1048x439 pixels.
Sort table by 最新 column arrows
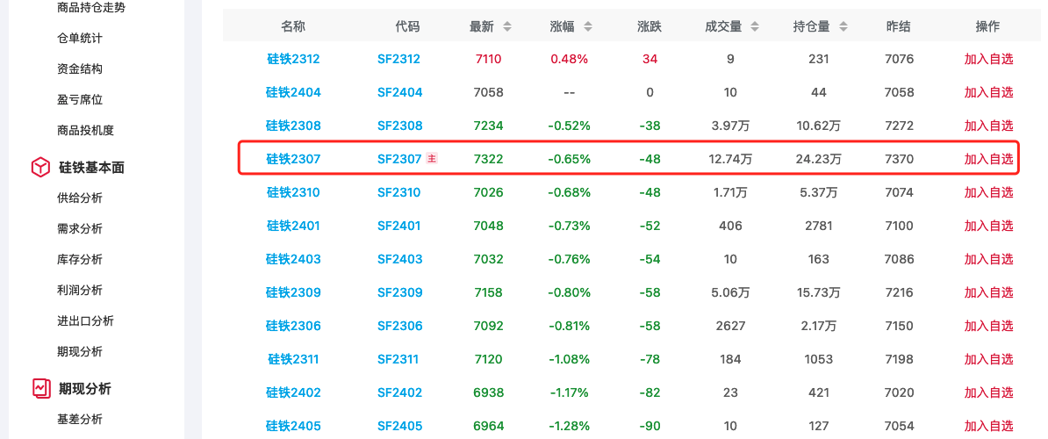click(507, 26)
